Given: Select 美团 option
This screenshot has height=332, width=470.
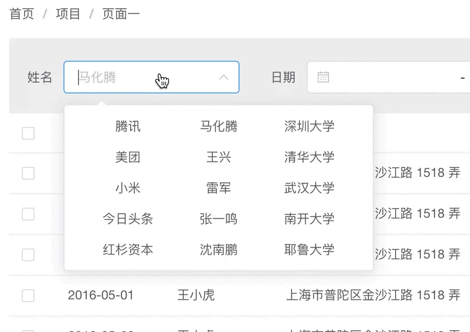Looking at the screenshot, I should pos(128,157).
